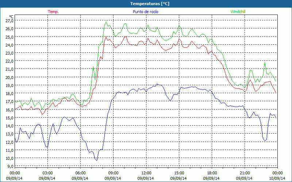Viewport: 292px width, 182px height.
Task: Click the 27,0 y-axis value
Action: 9,21
